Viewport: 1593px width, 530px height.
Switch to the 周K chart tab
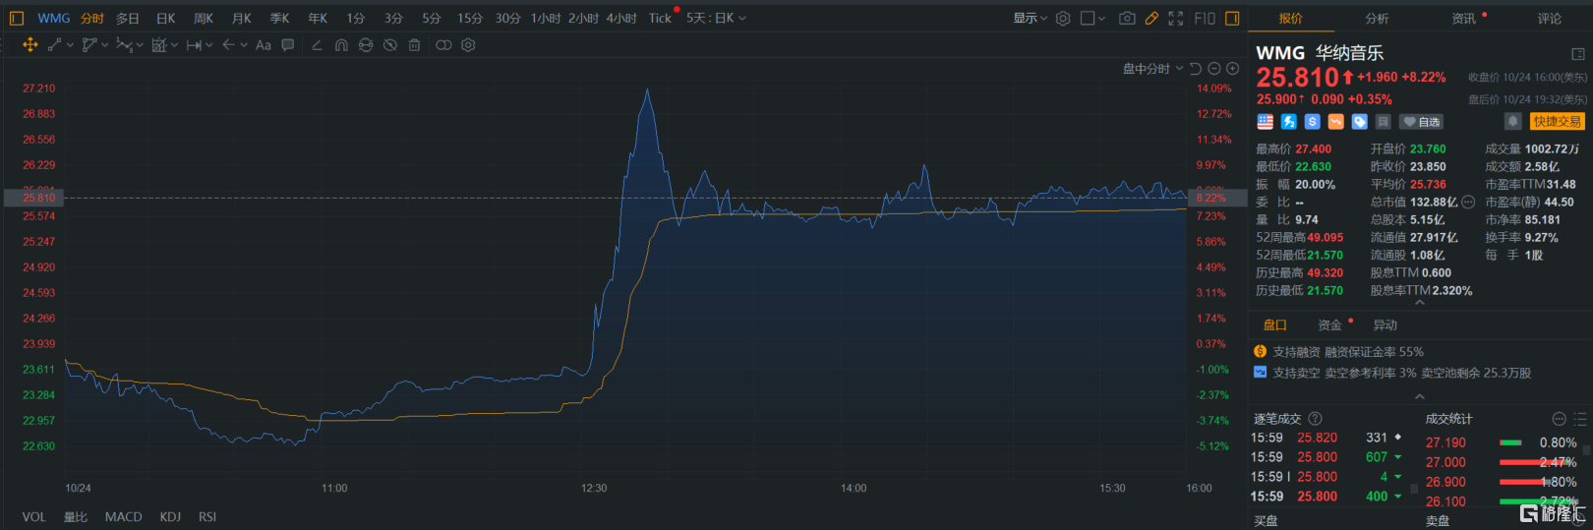[x=204, y=18]
